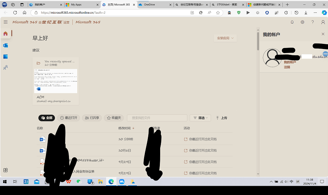Open Edge settings and more ellipsis
The height and width of the screenshot is (195, 328).
pos(315,13)
